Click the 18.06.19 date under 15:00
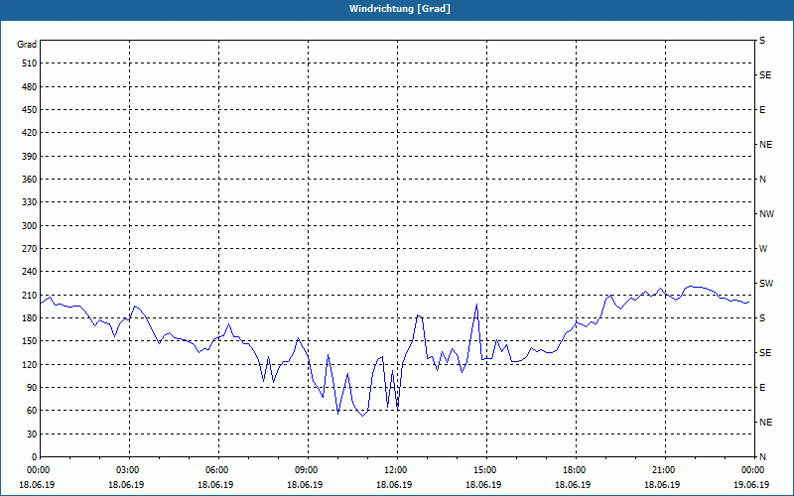The image size is (794, 496). (483, 485)
